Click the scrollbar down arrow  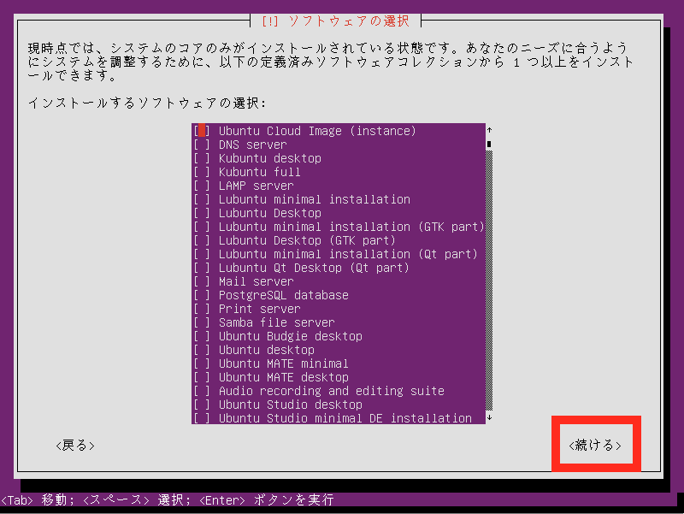(489, 417)
